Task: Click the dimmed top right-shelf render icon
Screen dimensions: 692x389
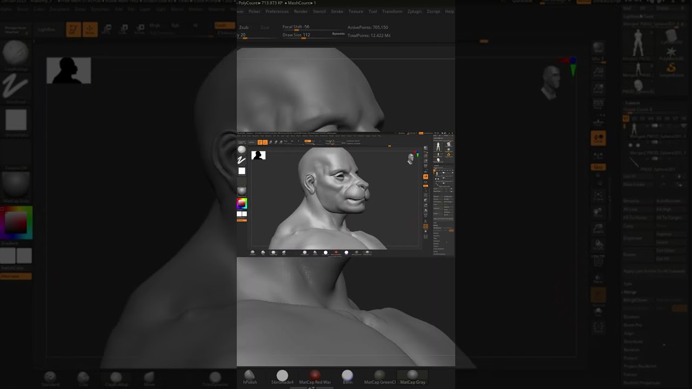Action: (x=598, y=49)
